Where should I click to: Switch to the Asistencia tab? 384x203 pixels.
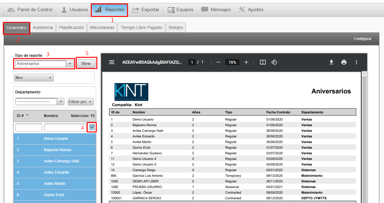(43, 27)
